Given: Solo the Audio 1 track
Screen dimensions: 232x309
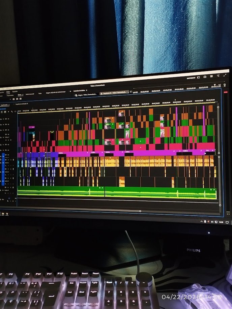Looking at the screenshot, I should [11, 160].
